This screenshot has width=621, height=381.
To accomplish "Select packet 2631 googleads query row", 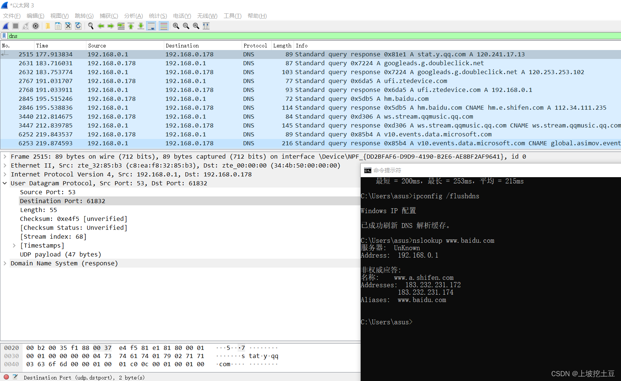I will (311, 63).
